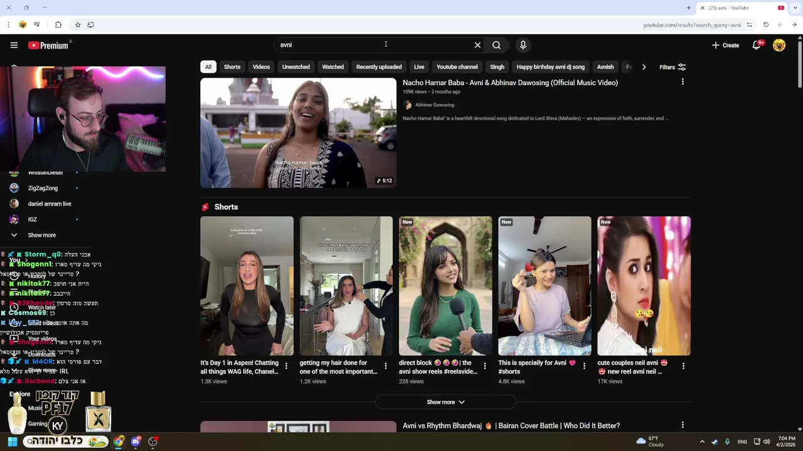Select the Unwatched filter chip
803x451 pixels.
click(295, 67)
